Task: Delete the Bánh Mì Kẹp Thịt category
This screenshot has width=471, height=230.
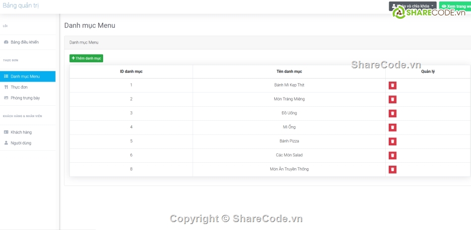Action: (x=392, y=86)
